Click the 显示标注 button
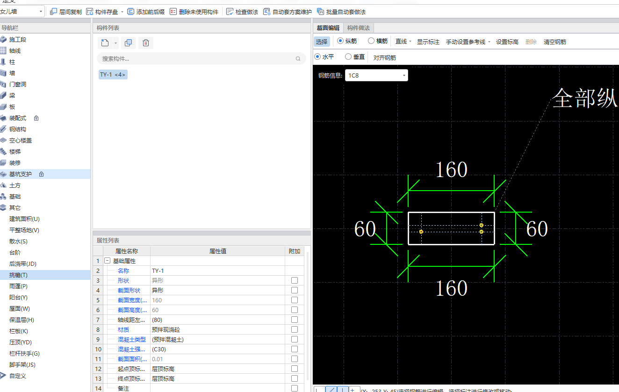619x392 pixels. (x=428, y=42)
